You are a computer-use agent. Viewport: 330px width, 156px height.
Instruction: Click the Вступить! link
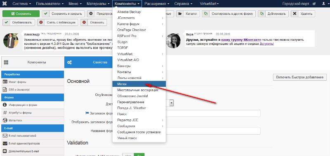coord(267,44)
